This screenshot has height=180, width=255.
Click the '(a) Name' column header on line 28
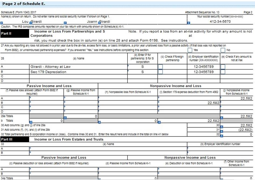point(78,58)
